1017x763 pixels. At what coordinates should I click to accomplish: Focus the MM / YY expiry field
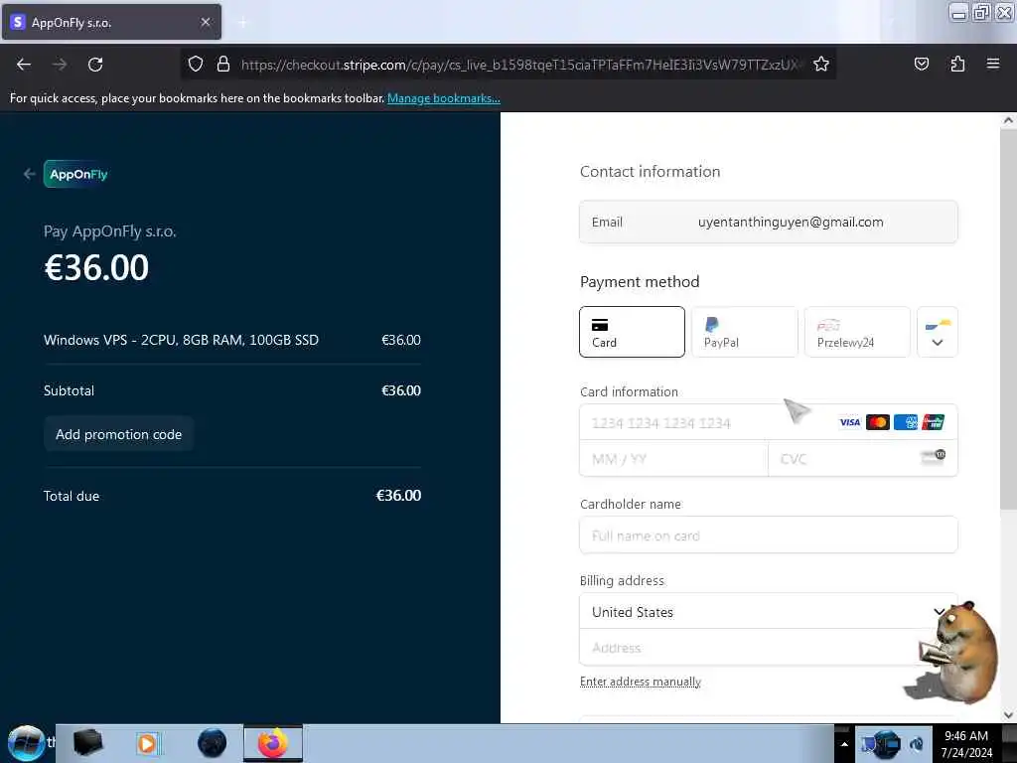pyautogui.click(x=674, y=459)
